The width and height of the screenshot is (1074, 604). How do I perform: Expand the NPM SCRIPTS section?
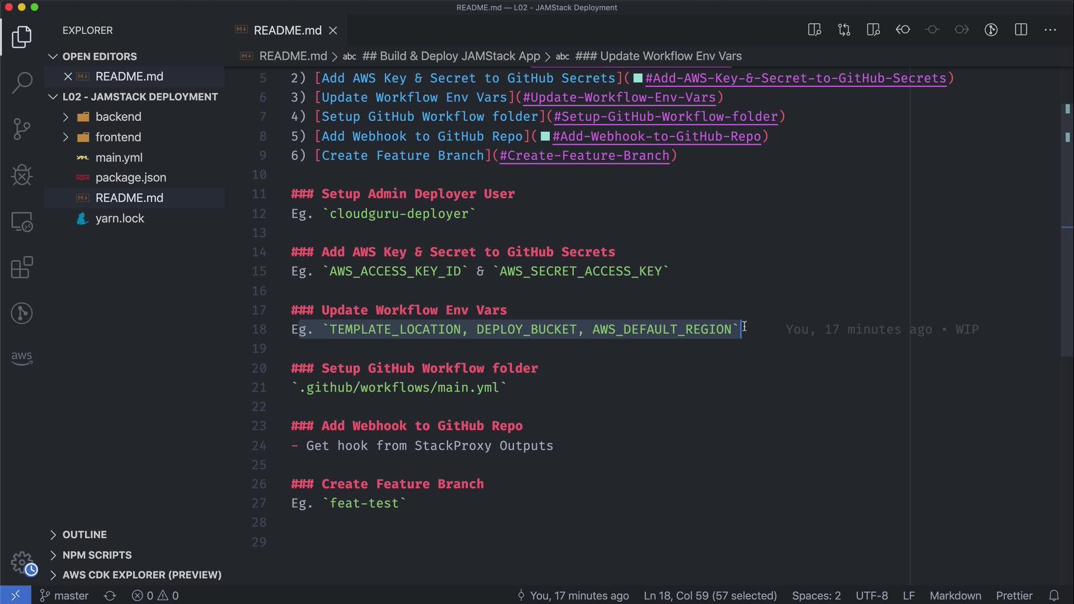click(x=97, y=555)
